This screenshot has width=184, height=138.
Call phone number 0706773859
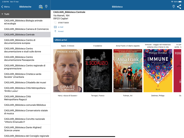coord(63,23)
